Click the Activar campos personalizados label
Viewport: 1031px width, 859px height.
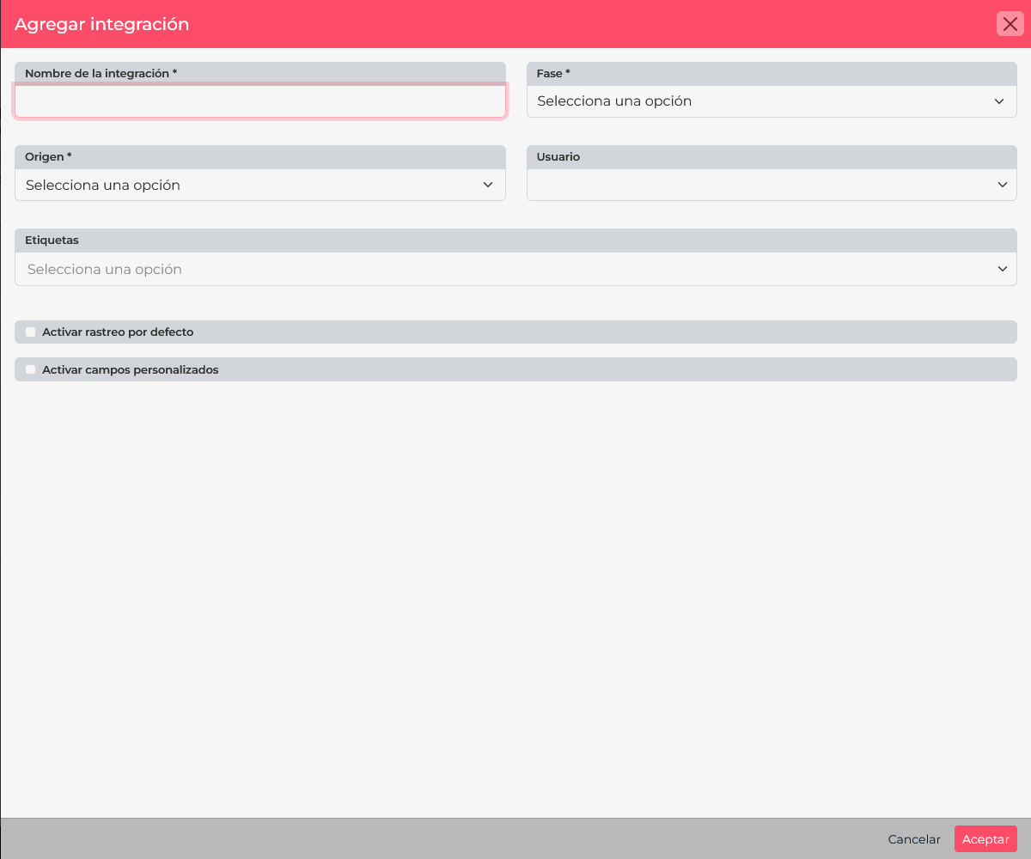[131, 369]
